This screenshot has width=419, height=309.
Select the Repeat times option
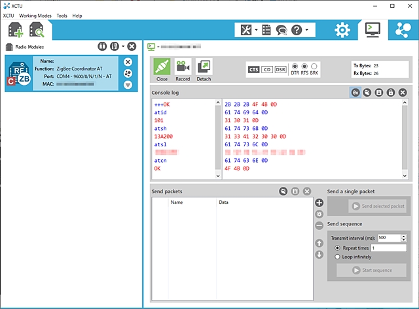(337, 248)
